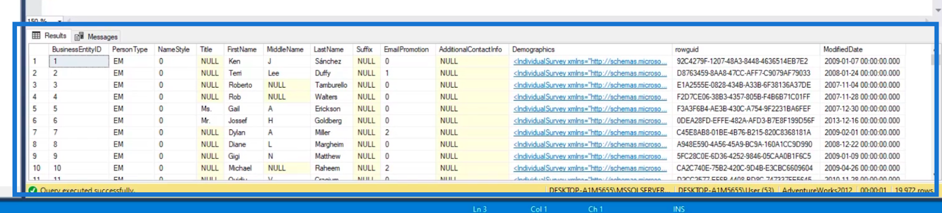Viewport: 942px width, 213px height.
Task: Click the Col 1 column indicator
Action: pos(539,209)
